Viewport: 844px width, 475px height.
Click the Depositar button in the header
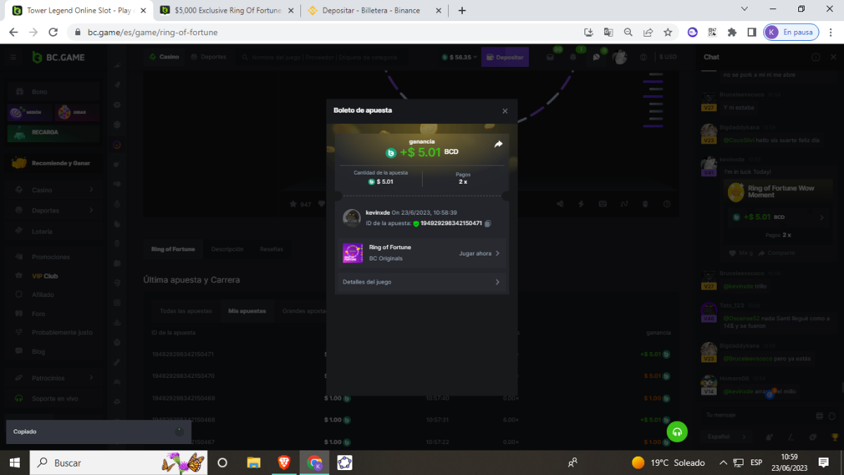(x=505, y=57)
